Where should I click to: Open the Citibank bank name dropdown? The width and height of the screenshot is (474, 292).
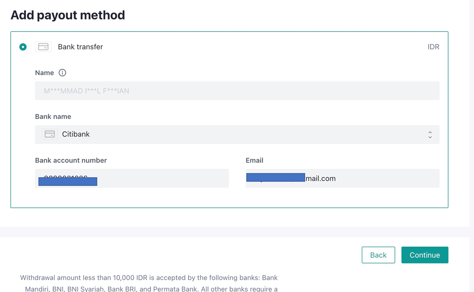pyautogui.click(x=237, y=134)
